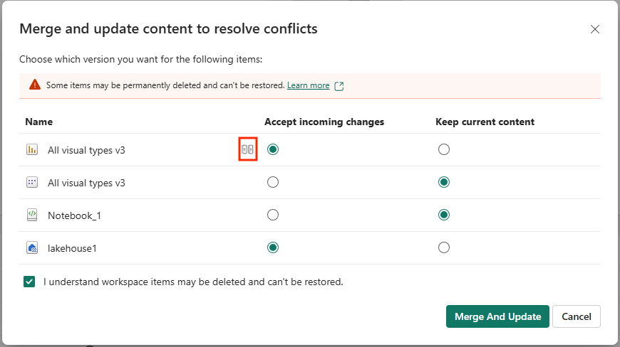
Task: Open the side-by-side compare icon for the All visual types v3 report
Action: [x=247, y=149]
